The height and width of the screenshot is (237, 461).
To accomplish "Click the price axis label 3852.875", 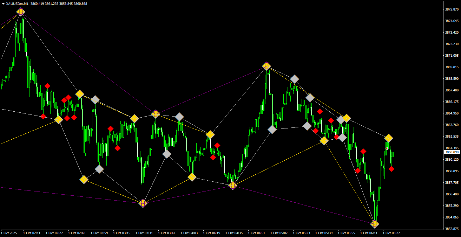I will coord(452,229).
